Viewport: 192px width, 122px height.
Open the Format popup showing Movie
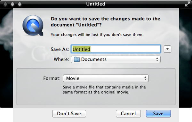pos(106,78)
